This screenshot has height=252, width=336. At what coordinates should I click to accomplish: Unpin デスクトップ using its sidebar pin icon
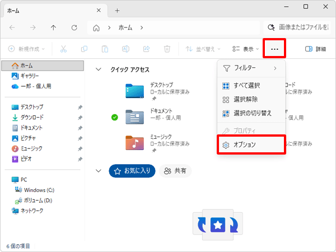(80, 107)
